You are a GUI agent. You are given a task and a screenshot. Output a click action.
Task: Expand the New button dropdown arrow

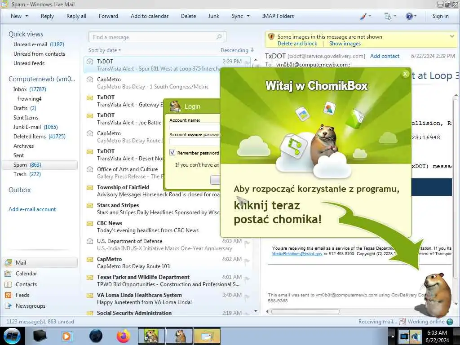pos(27,16)
